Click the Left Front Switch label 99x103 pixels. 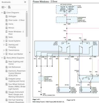[55, 44]
